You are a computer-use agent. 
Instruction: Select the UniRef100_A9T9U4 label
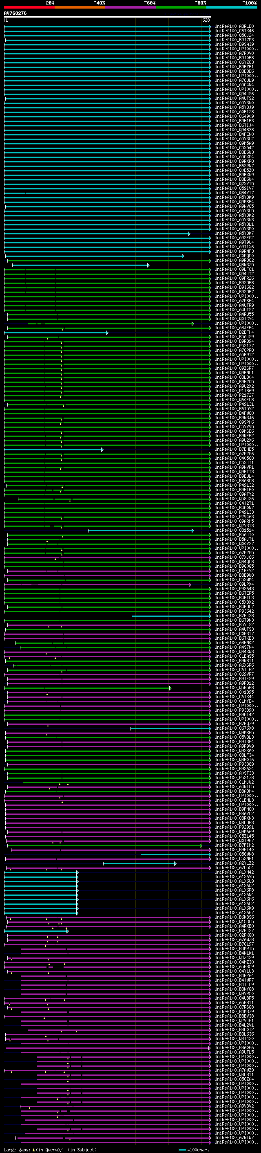pos(234,243)
